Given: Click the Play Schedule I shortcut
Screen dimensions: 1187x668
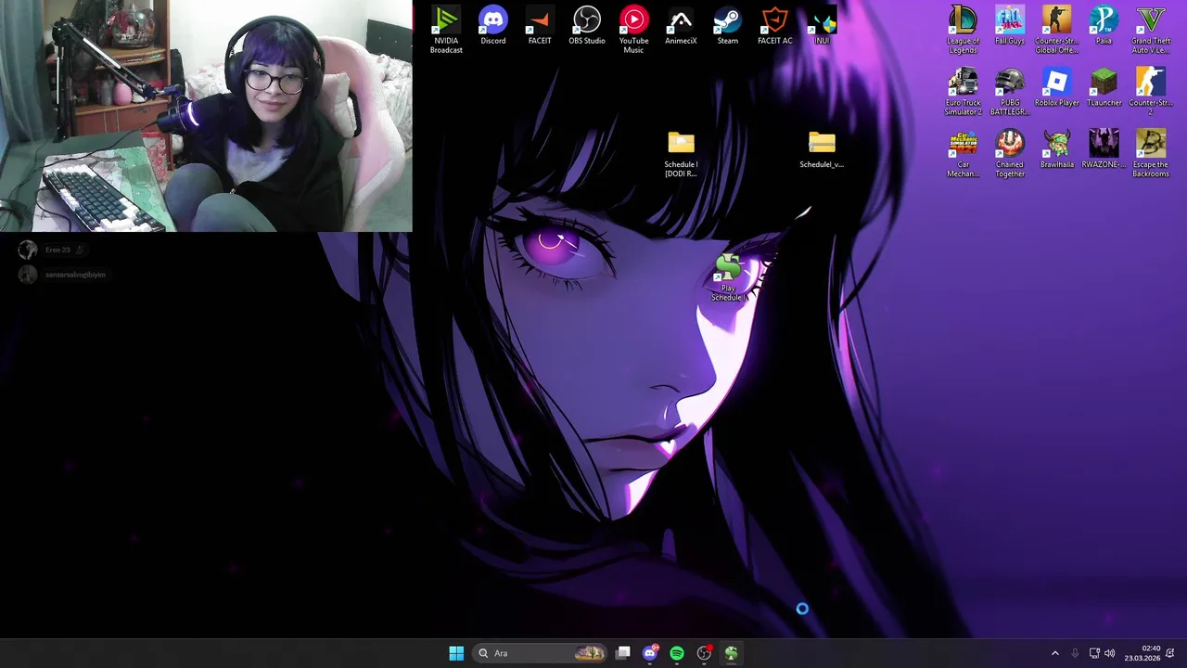Looking at the screenshot, I should [x=728, y=278].
